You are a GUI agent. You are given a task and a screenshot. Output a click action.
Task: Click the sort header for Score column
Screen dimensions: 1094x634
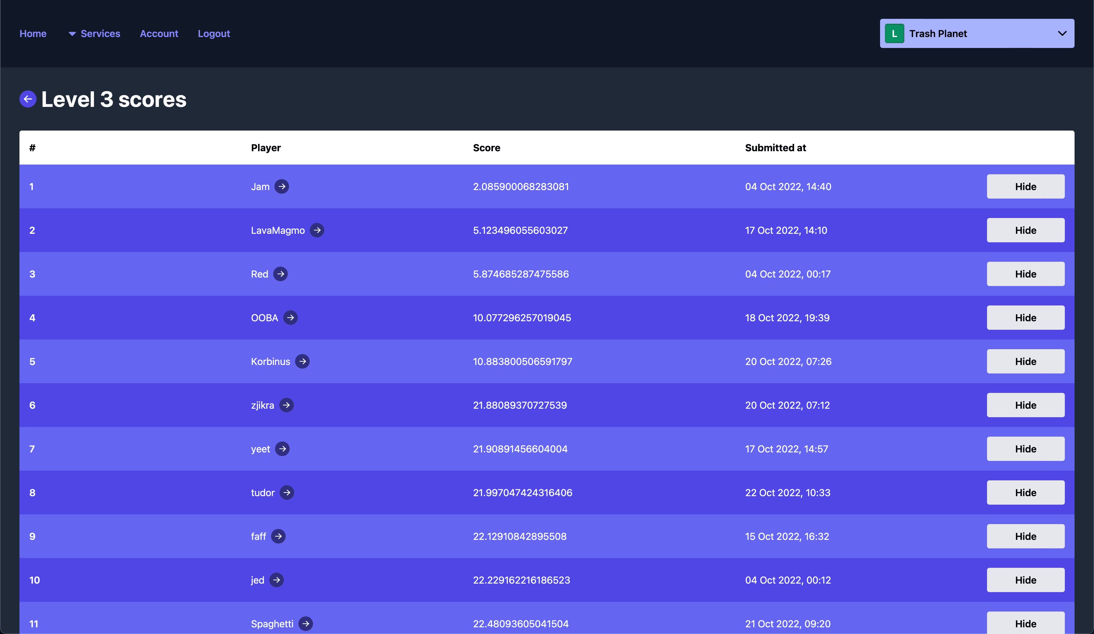(x=487, y=147)
